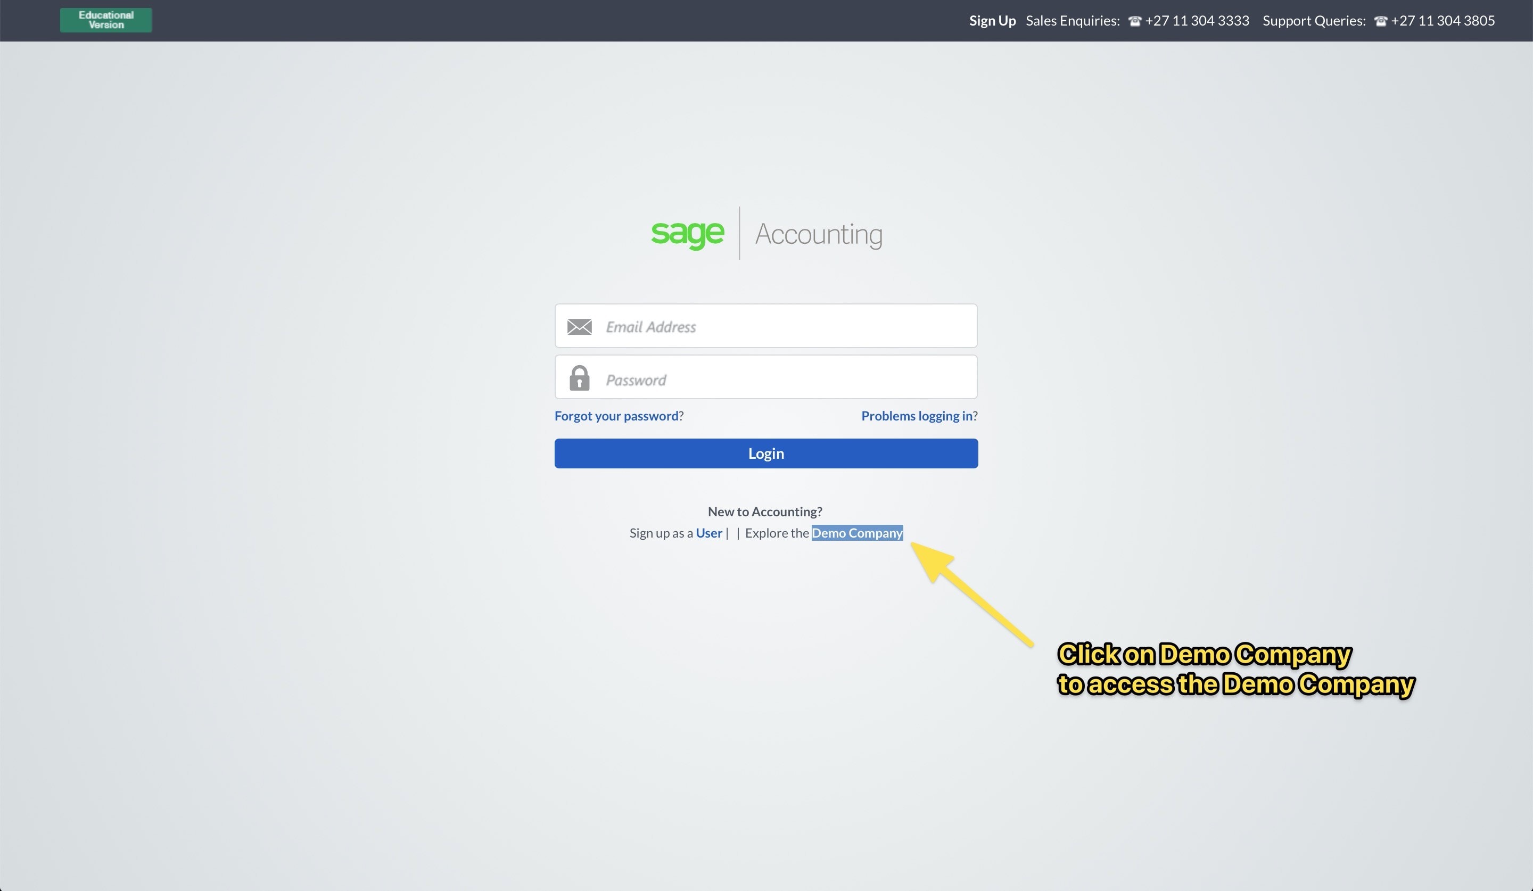Open the Forgot your password link
This screenshot has height=891, width=1533.
pos(616,416)
